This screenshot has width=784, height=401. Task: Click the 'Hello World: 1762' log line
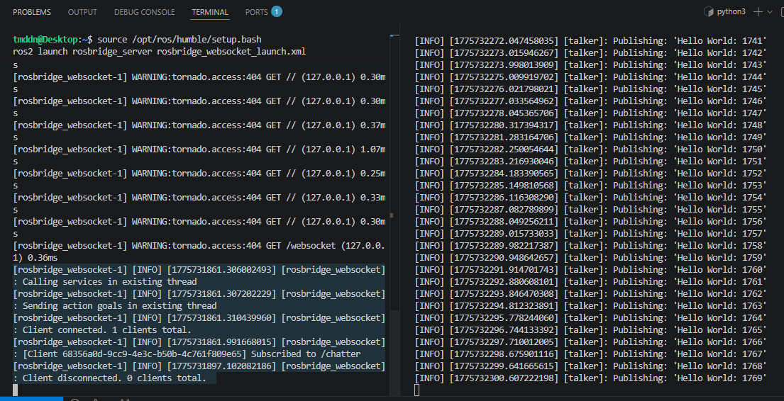click(590, 293)
